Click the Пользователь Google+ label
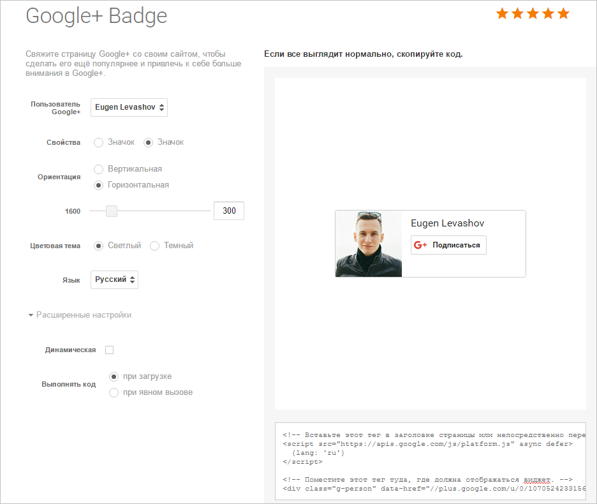 pos(55,108)
